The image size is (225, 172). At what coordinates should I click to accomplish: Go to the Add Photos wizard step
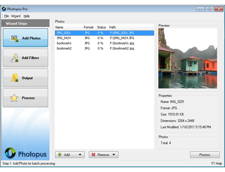click(25, 38)
